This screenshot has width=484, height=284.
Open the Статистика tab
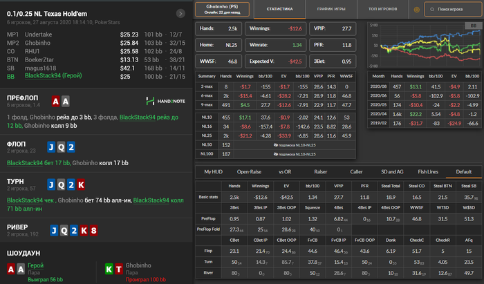pyautogui.click(x=281, y=10)
